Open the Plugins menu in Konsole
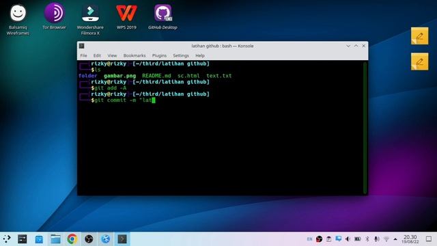 click(159, 55)
